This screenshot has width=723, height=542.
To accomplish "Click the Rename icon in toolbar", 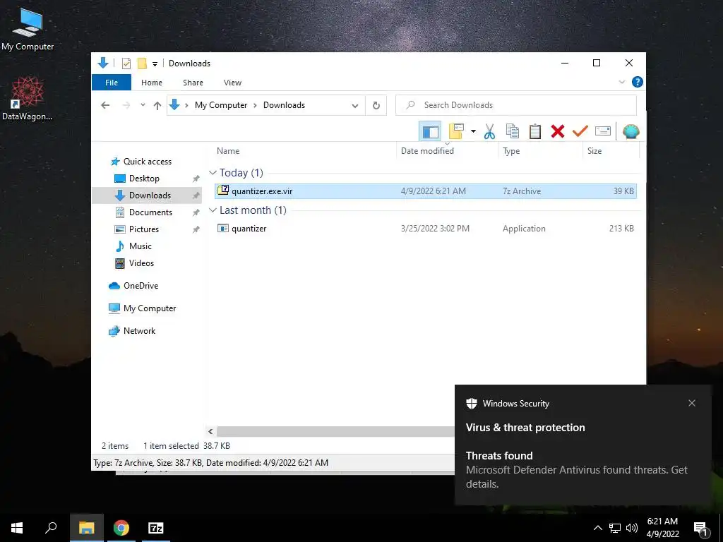I will click(603, 131).
